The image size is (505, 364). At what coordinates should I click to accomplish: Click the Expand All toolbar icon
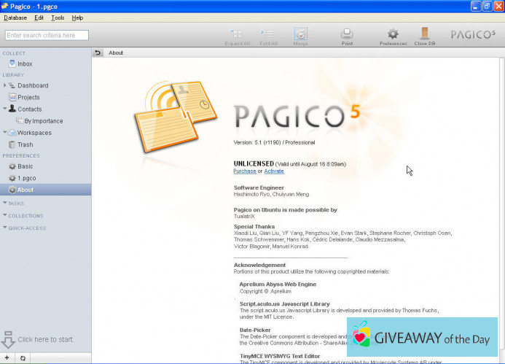tap(236, 34)
